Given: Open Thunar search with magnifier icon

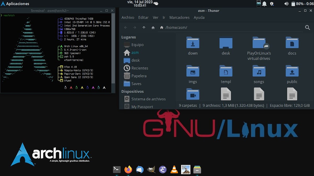Looking at the screenshot, I should (307, 27).
